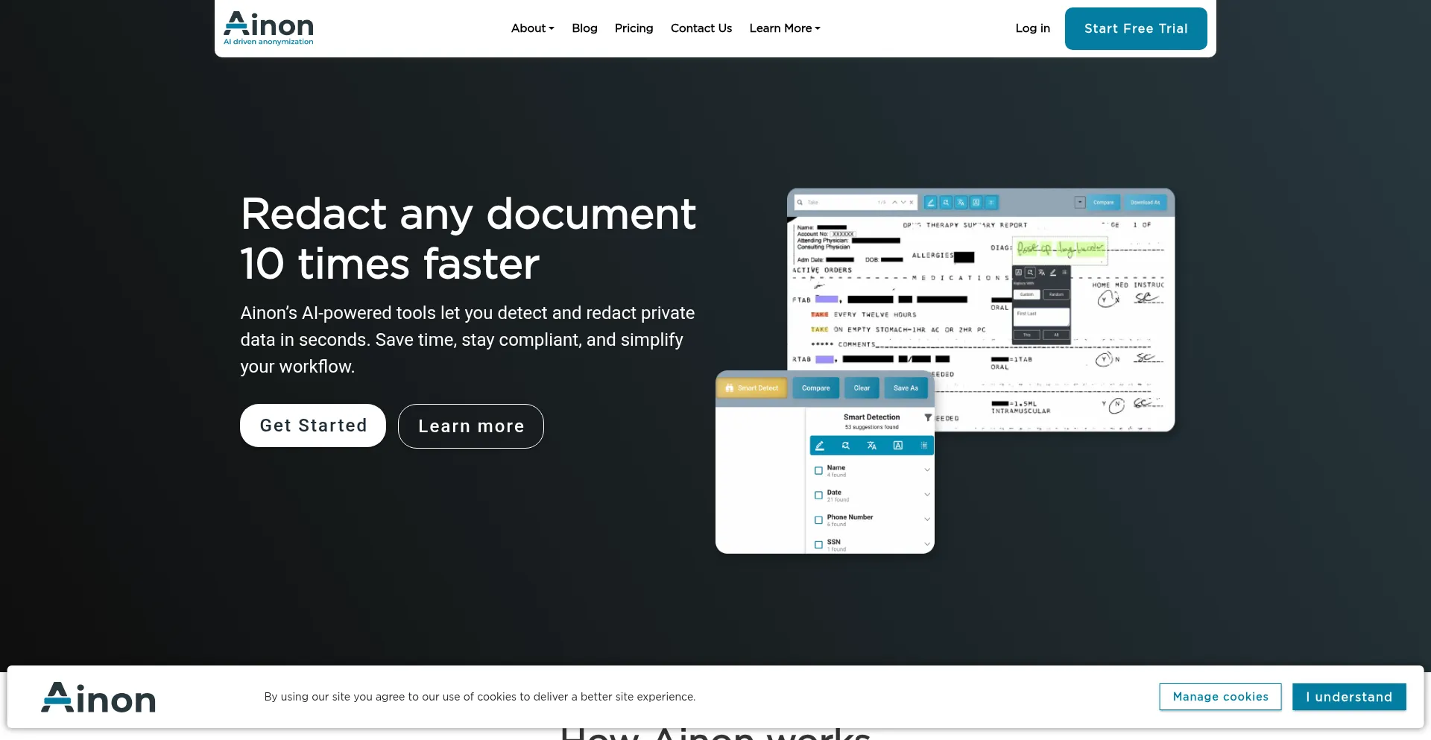The image size is (1431, 740).
Task: Click the Start Free Trial button
Action: [1136, 28]
